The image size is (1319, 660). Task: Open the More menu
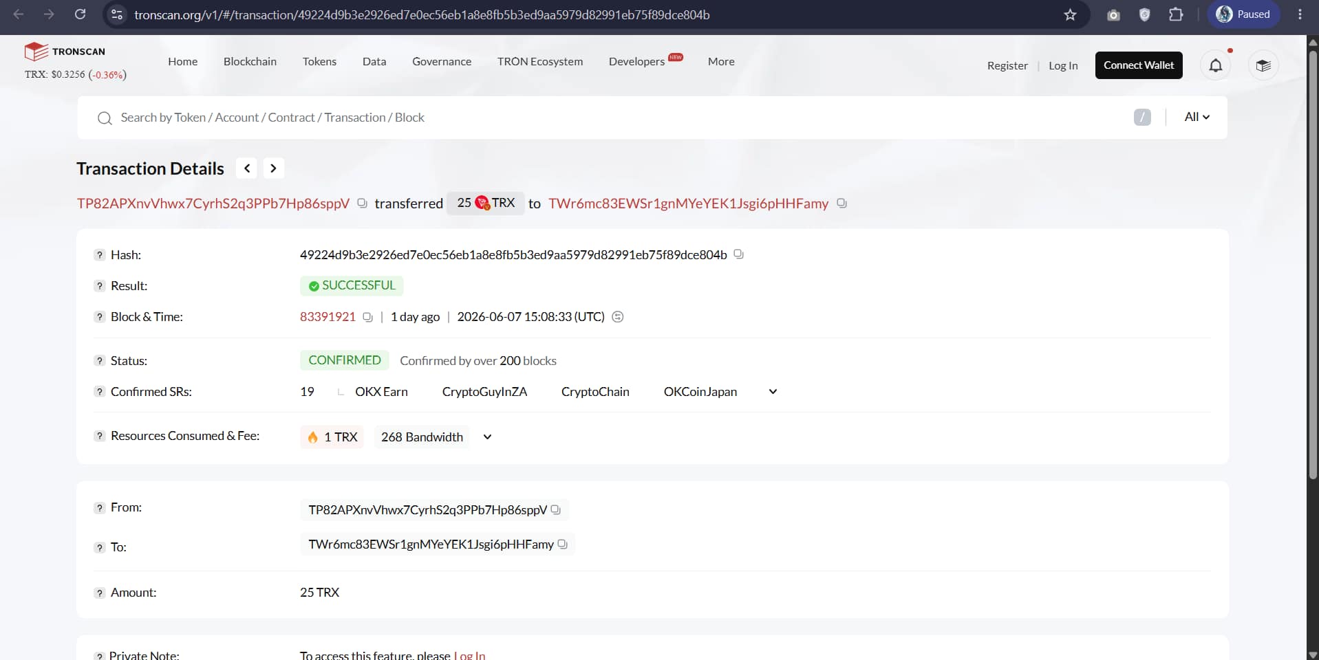(721, 61)
